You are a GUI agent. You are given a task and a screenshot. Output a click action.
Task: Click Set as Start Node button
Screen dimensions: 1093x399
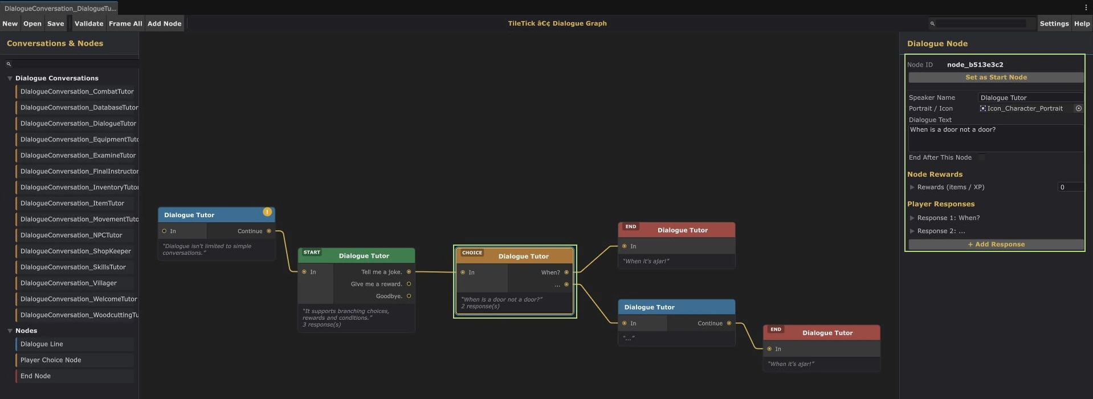[x=996, y=78]
